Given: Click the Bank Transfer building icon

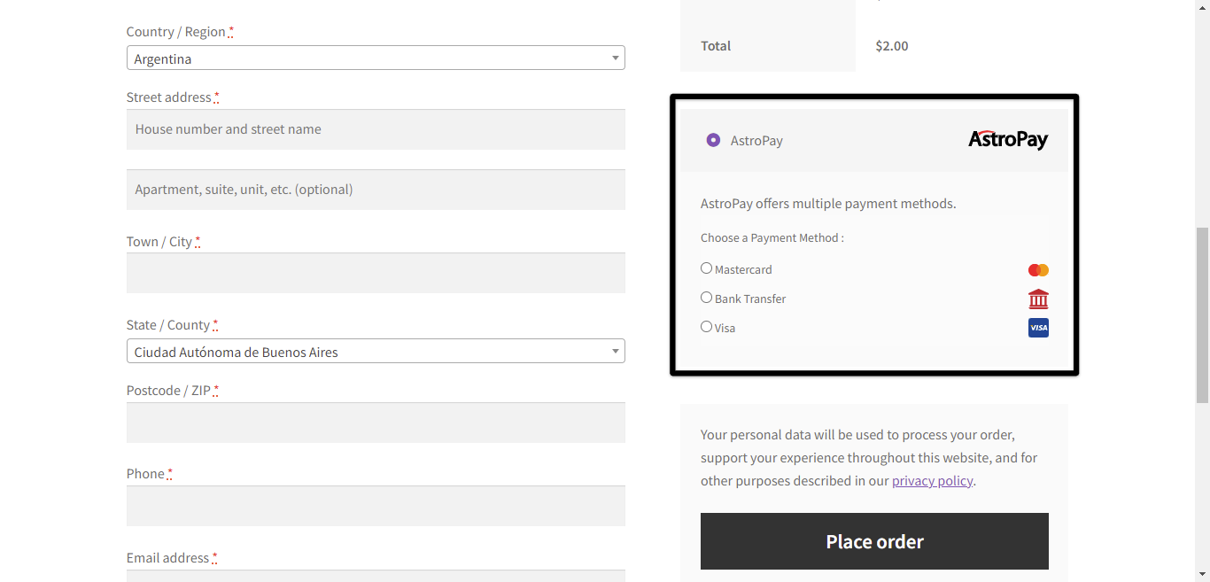Looking at the screenshot, I should point(1038,299).
